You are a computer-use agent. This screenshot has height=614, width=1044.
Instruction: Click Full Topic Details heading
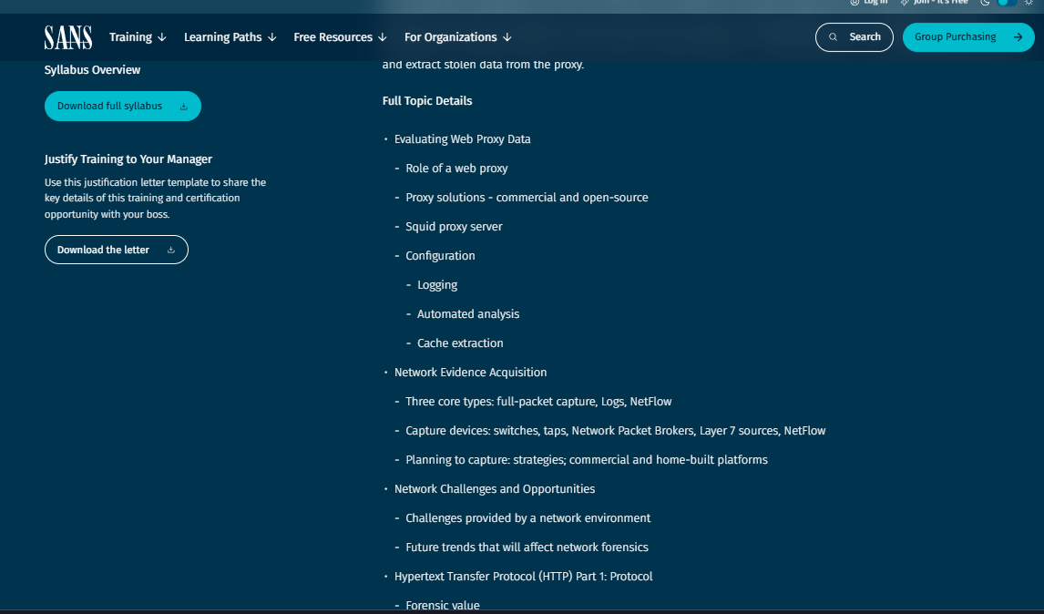(427, 100)
